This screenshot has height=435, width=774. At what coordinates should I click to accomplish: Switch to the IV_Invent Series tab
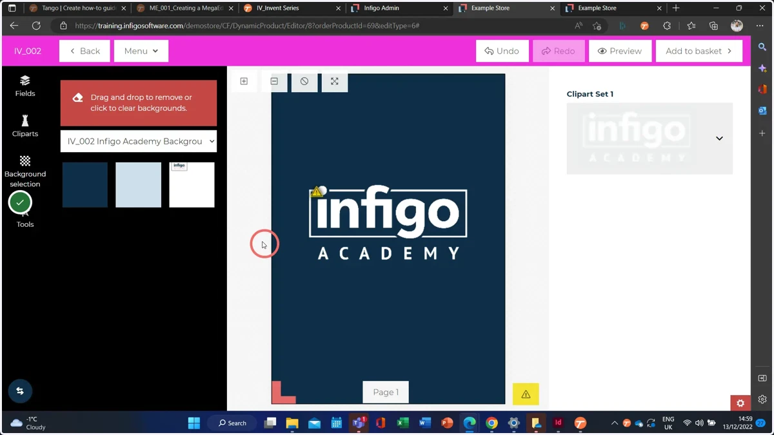coord(291,8)
